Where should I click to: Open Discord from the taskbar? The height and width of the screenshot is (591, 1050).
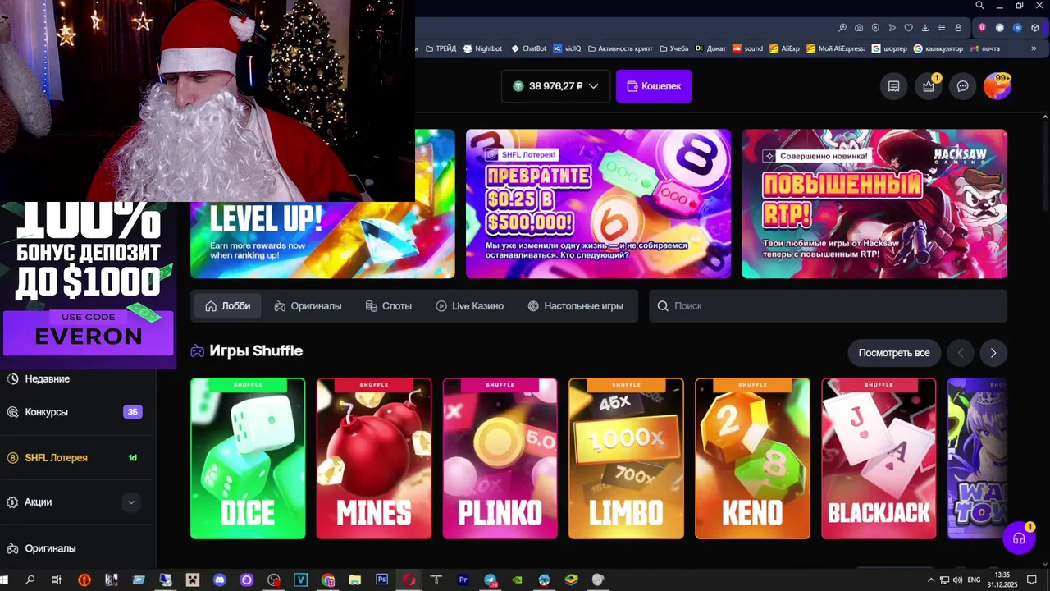[x=219, y=580]
